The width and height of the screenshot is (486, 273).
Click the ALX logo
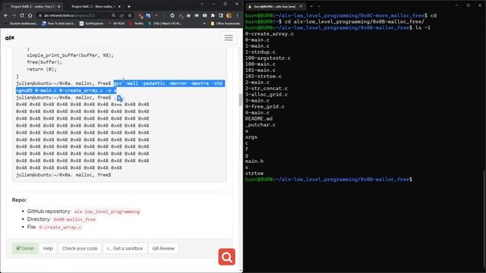point(10,38)
